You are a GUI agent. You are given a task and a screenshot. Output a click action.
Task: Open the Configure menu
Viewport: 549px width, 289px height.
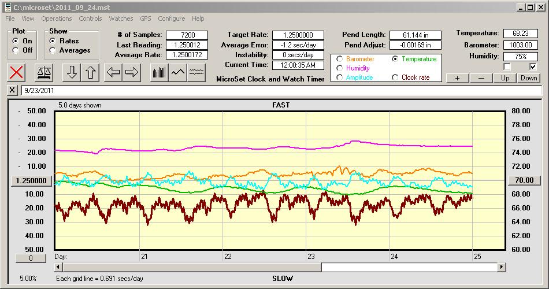171,18
